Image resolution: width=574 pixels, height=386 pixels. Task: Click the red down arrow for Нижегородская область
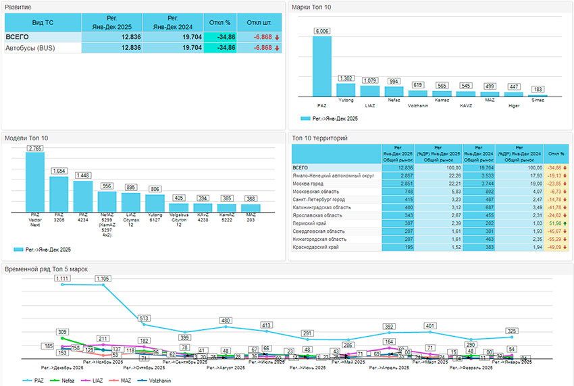566,239
